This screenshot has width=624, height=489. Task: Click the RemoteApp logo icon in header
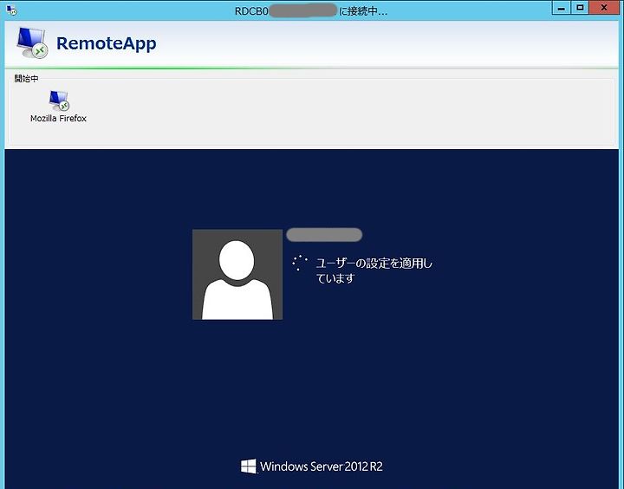(x=33, y=42)
